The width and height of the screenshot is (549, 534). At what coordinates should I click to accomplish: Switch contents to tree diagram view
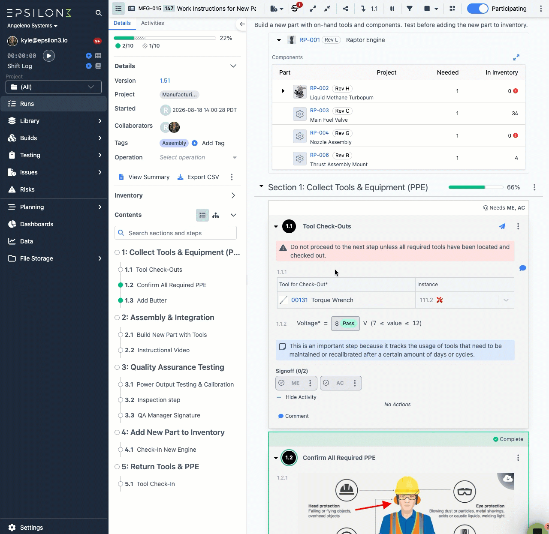pyautogui.click(x=216, y=215)
